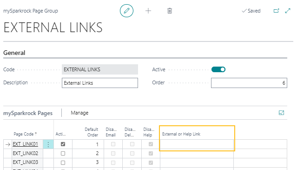Check Active for EXT_LINK03
The image size is (297, 170).
click(63, 163)
